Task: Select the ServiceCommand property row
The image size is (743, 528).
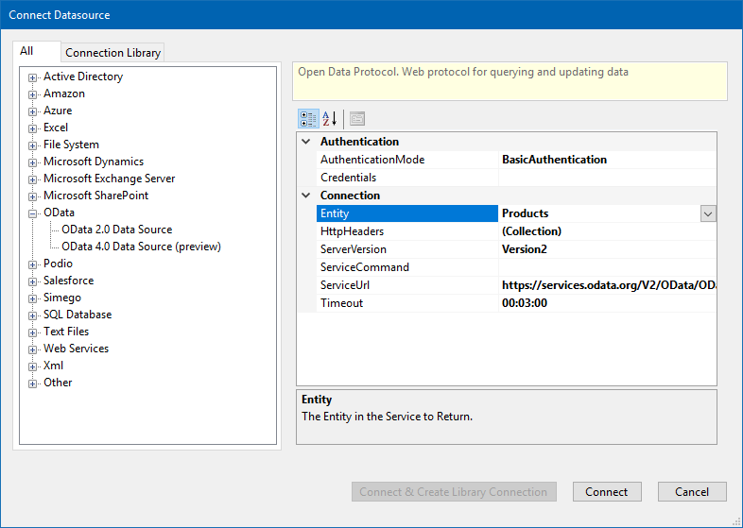Action: pos(516,267)
